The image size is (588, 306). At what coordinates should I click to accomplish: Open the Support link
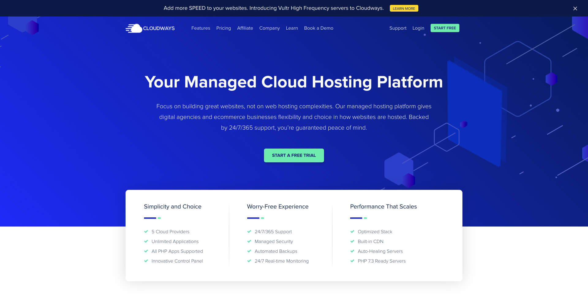[x=398, y=28]
